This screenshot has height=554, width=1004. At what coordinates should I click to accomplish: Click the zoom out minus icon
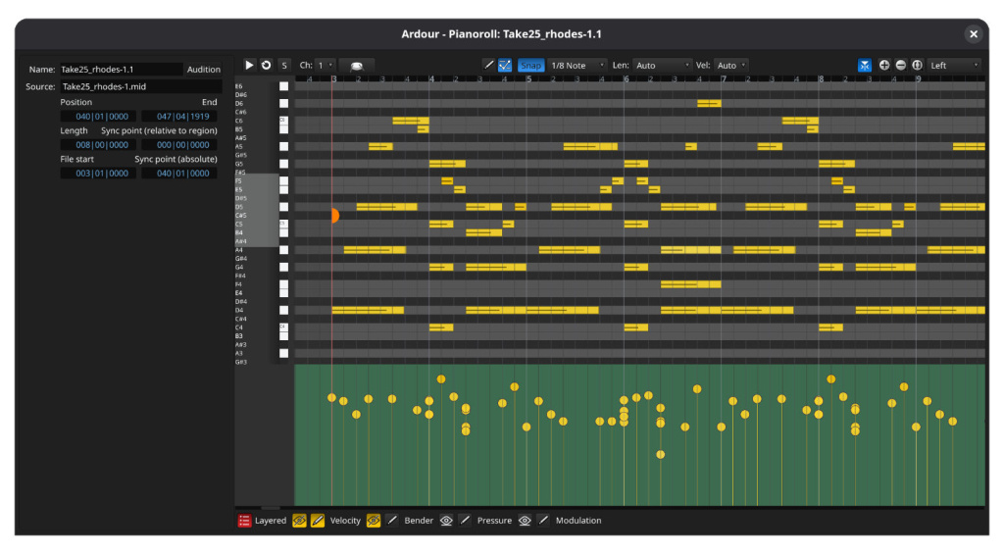pyautogui.click(x=900, y=65)
